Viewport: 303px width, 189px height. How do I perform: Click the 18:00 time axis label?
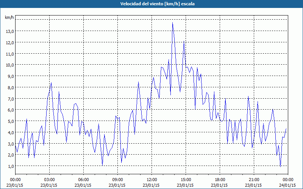(220, 180)
